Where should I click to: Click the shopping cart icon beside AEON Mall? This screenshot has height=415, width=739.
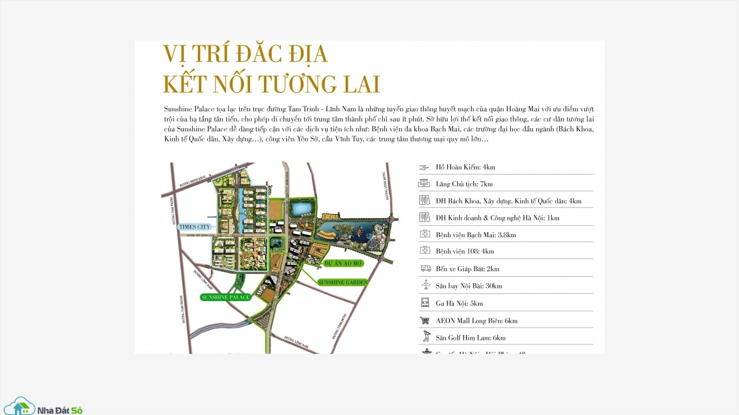[x=425, y=320]
